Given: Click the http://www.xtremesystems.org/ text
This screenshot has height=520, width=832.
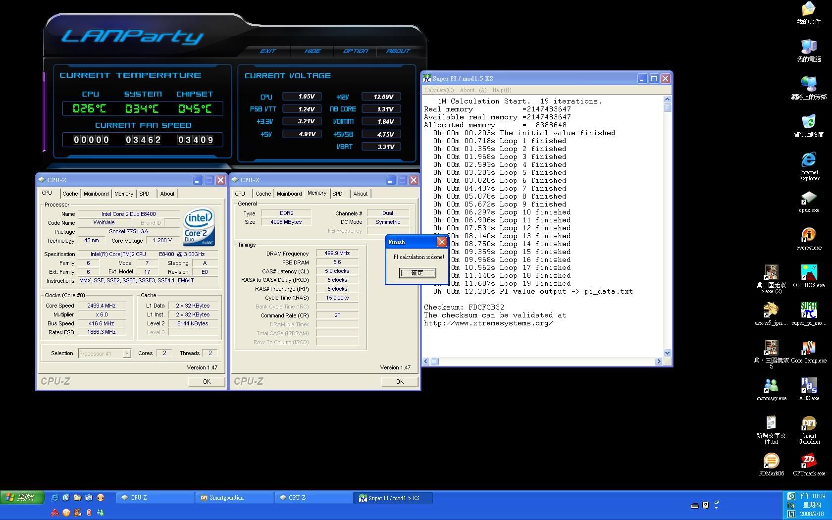Looking at the screenshot, I should point(489,323).
